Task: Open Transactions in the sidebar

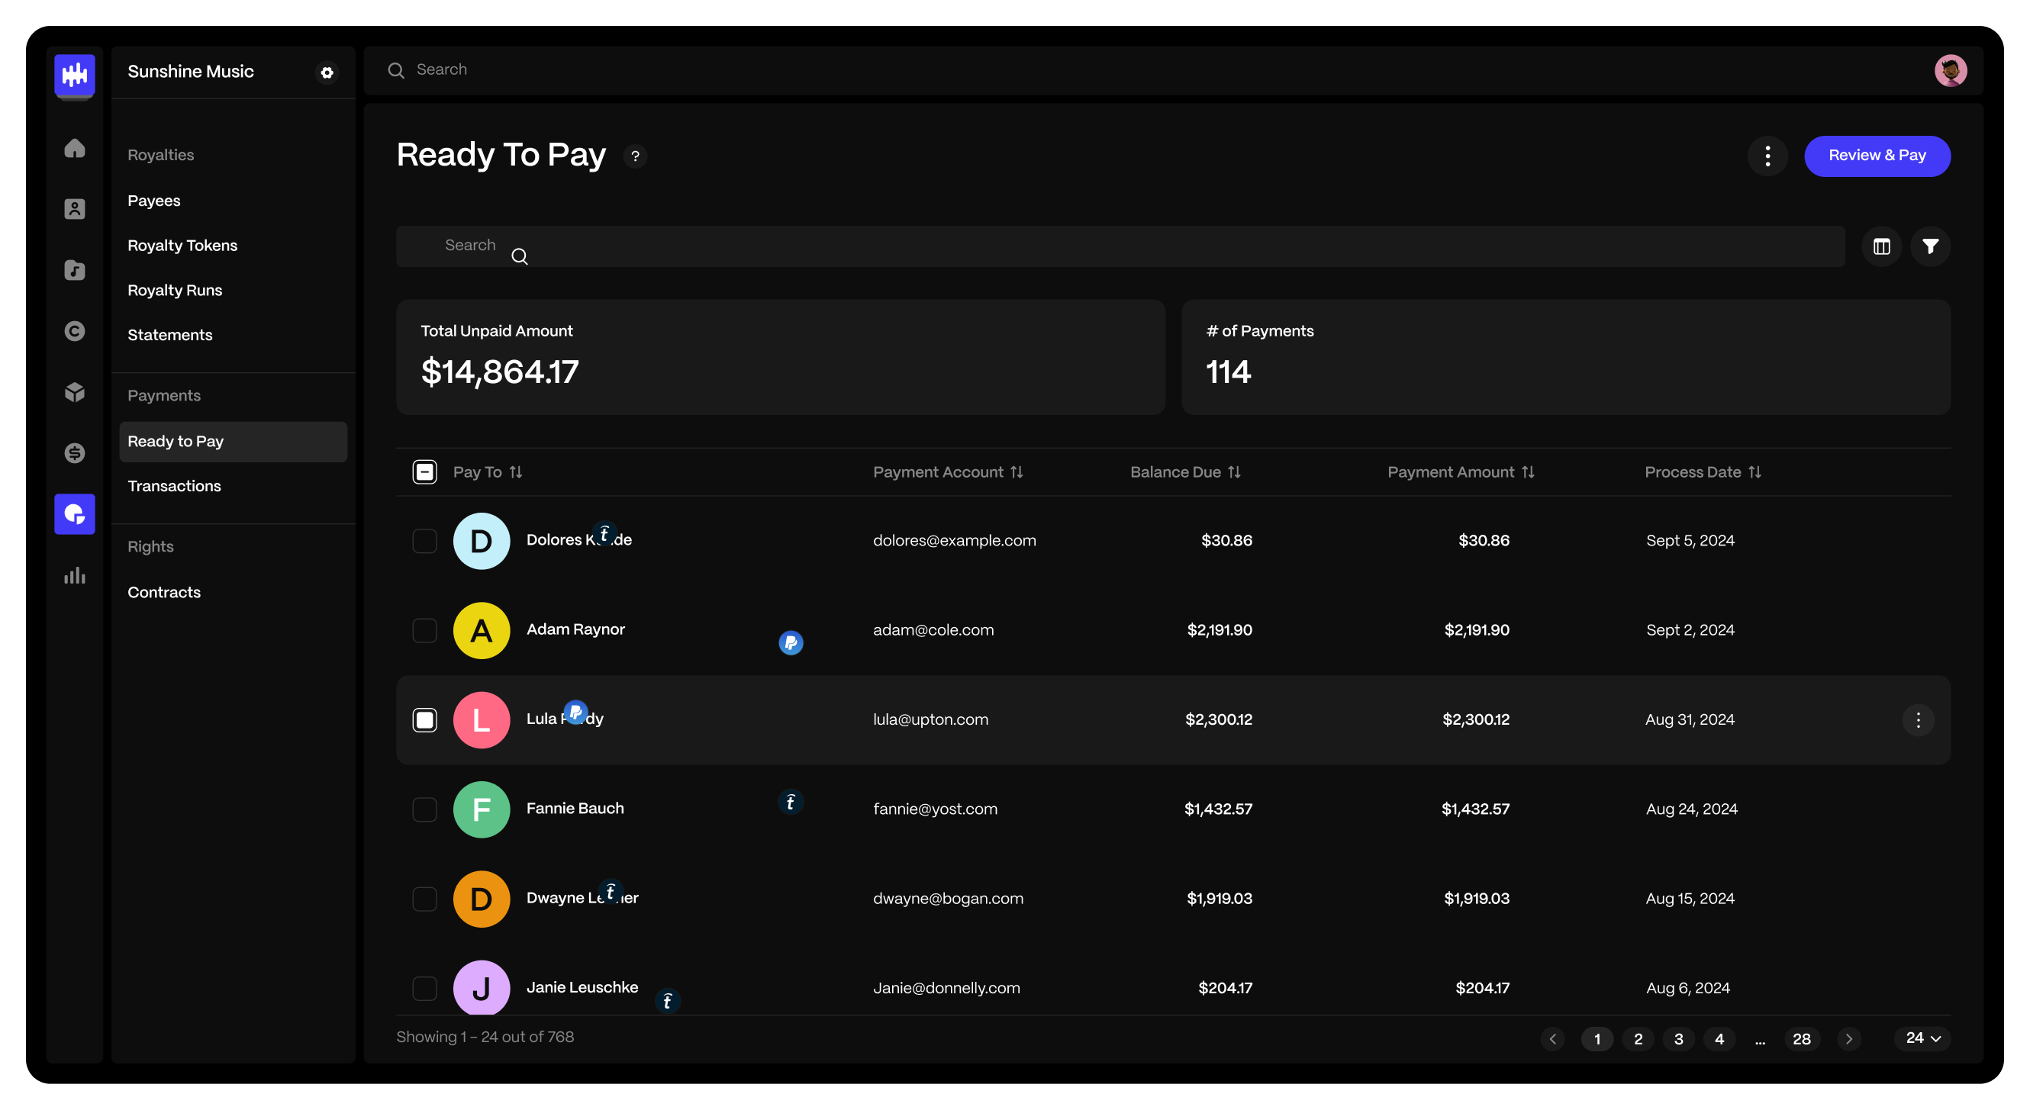Action: (x=174, y=486)
